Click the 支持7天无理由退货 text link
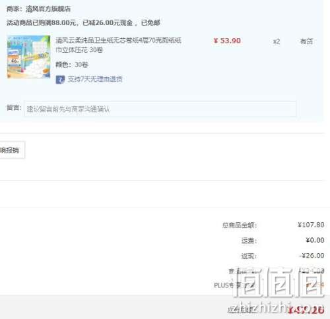Viewport: 330px width, 319px height. click(95, 79)
